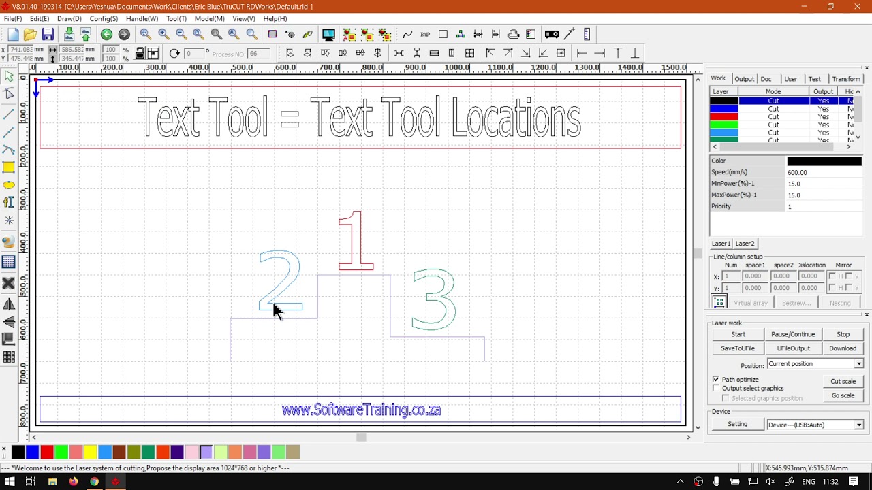Select the Text tool

click(9, 202)
